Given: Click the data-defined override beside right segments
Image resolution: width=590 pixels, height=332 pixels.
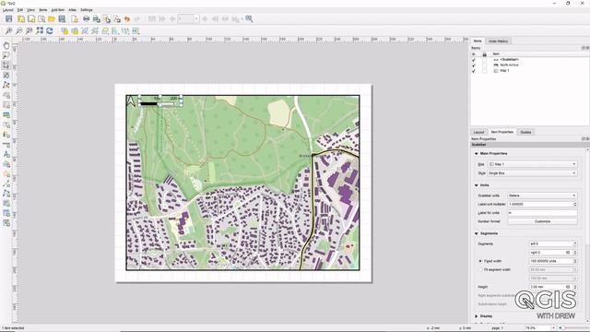Looking at the screenshot, I should pyautogui.click(x=568, y=252).
